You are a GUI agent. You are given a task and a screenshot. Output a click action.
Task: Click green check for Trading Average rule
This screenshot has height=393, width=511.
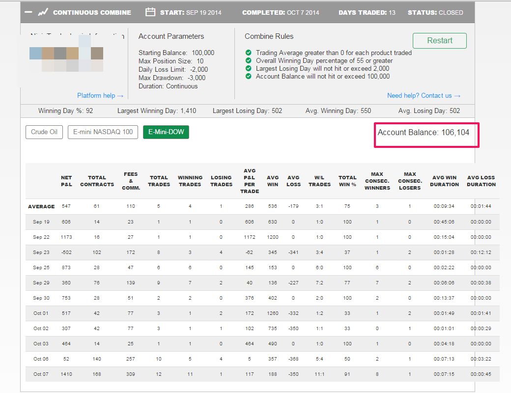[x=248, y=53]
